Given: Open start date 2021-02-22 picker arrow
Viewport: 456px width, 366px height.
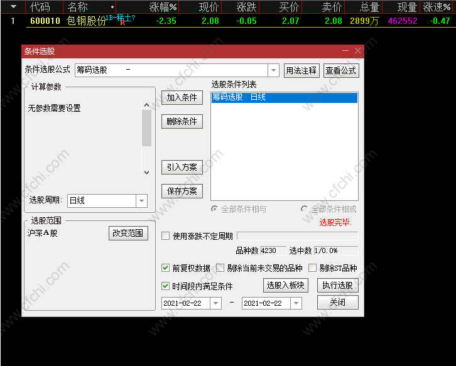Looking at the screenshot, I should tap(215, 303).
